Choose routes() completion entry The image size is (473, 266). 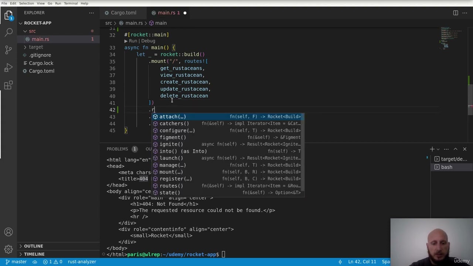(227, 186)
